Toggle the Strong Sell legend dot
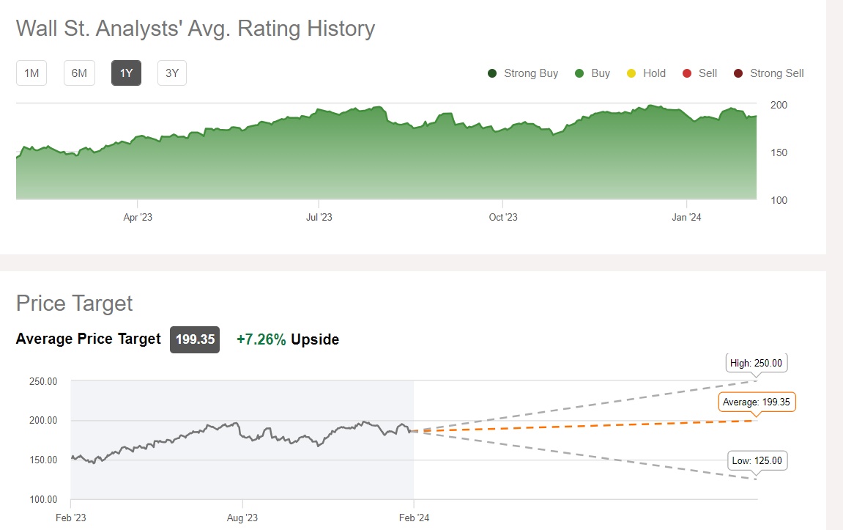This screenshot has width=843, height=530. pyautogui.click(x=738, y=73)
